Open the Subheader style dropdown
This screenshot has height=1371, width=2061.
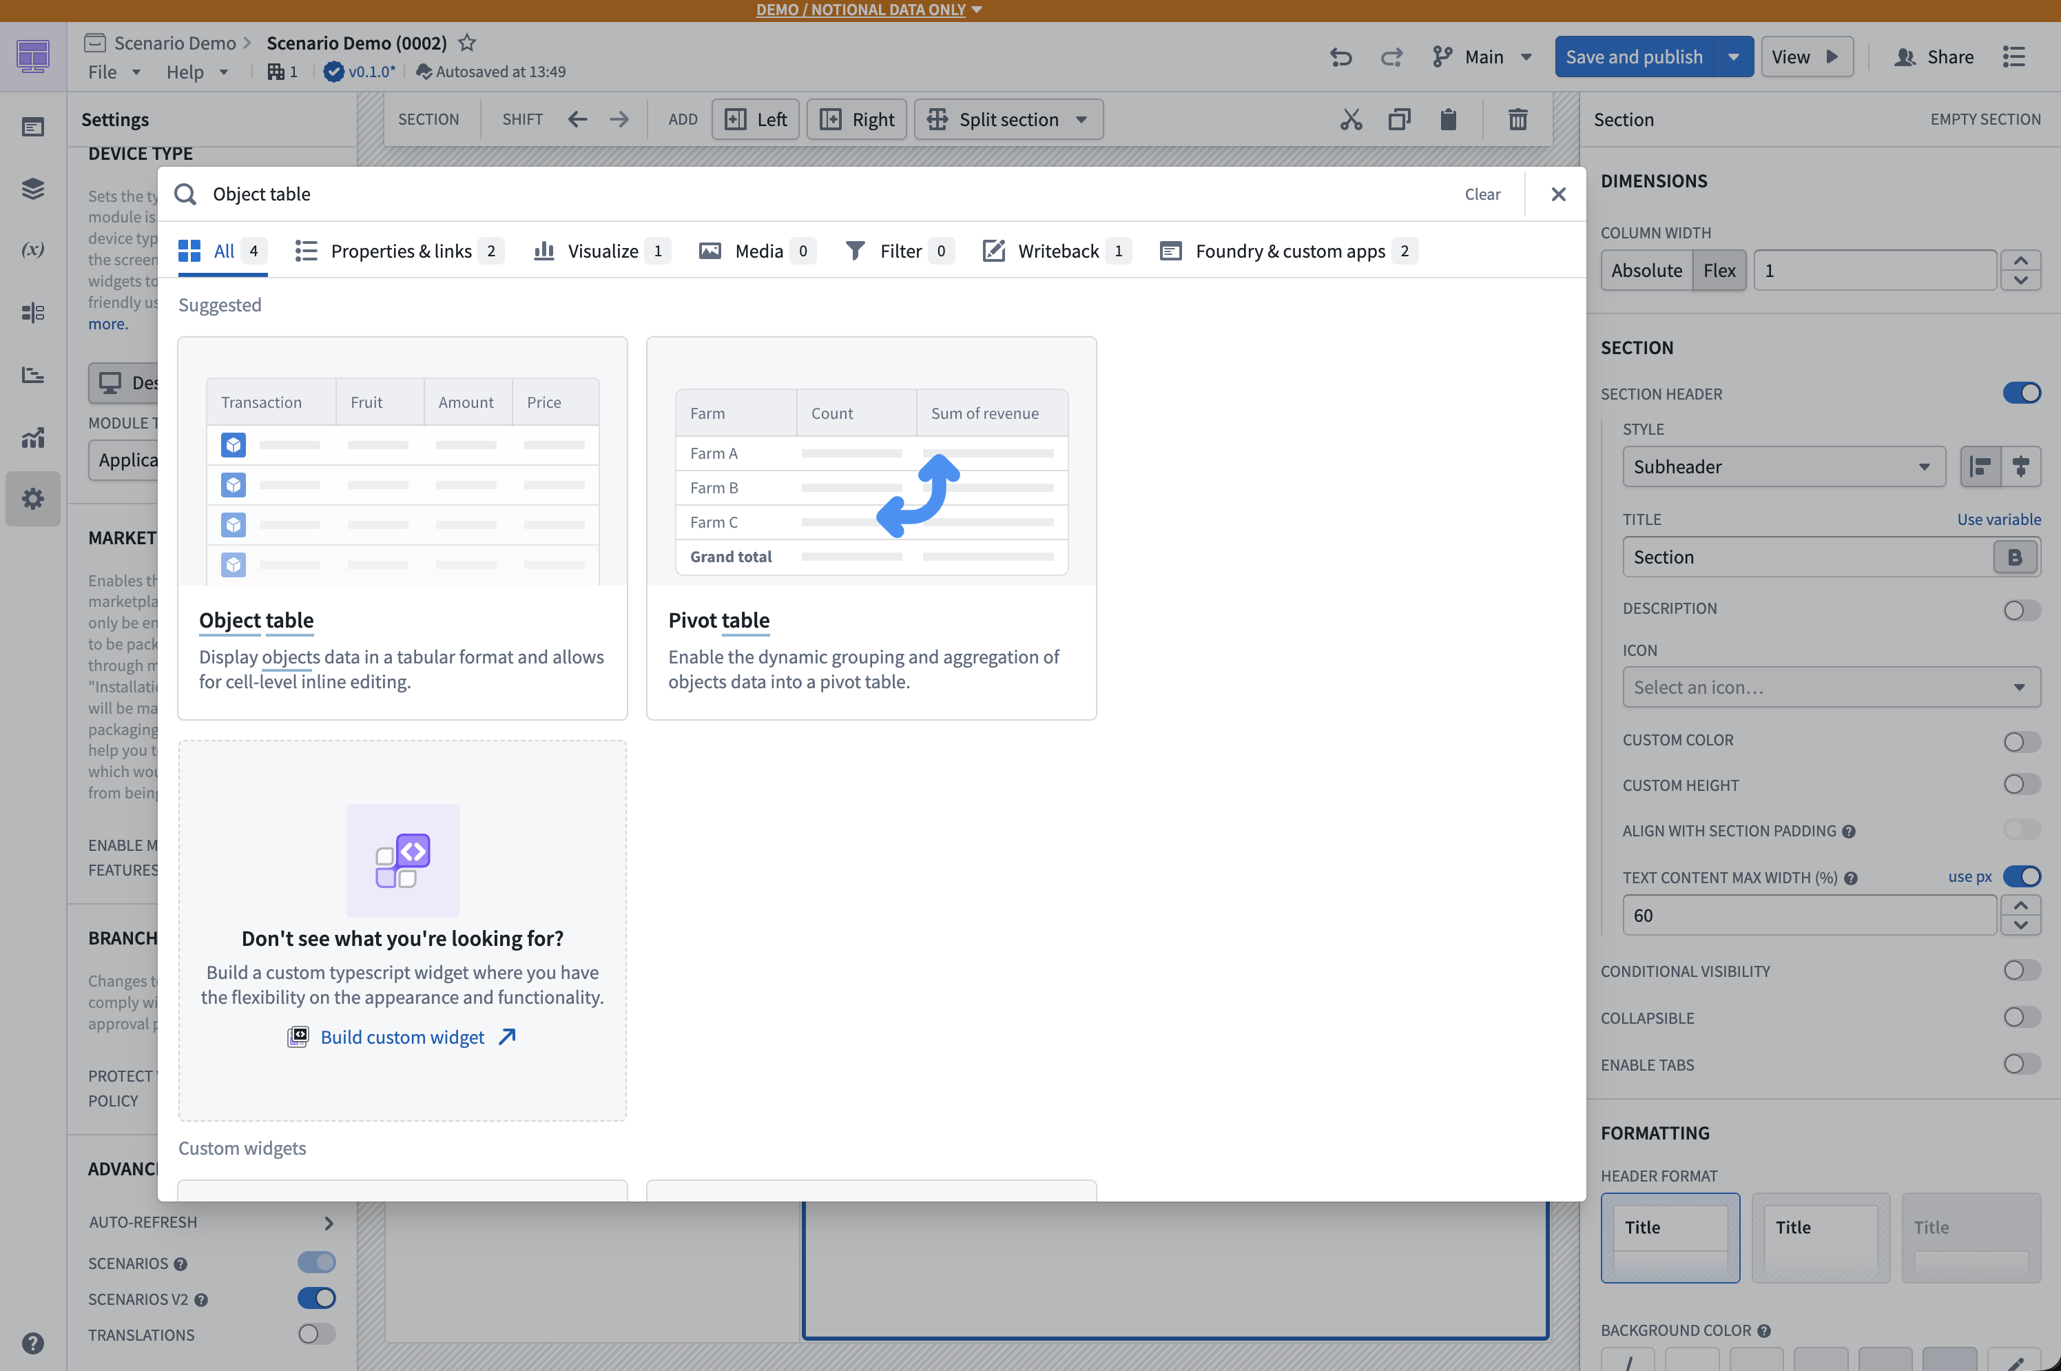pyautogui.click(x=1783, y=467)
